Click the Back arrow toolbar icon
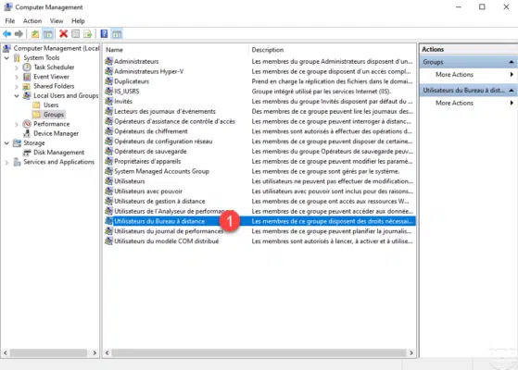Screen dimensions: 518x370 (6, 34)
